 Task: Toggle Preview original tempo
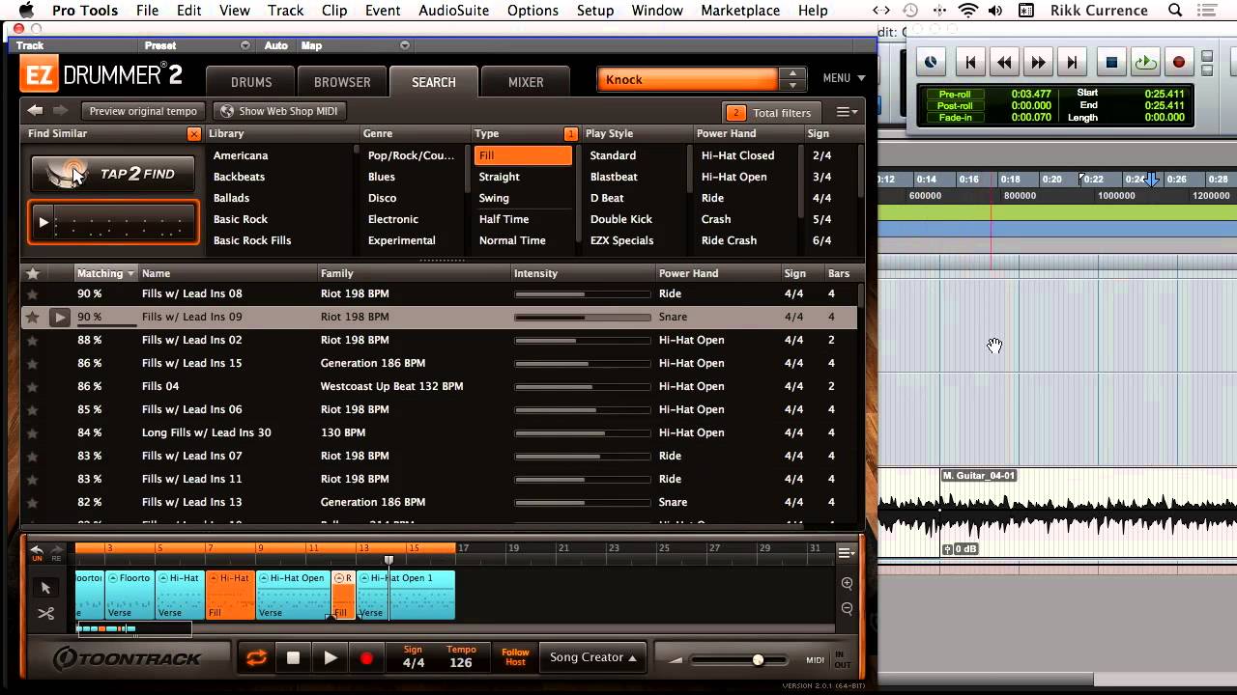[x=143, y=111]
